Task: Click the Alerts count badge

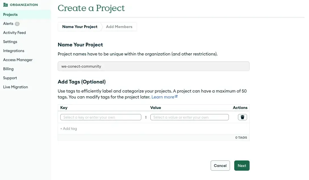Action: (x=17, y=24)
